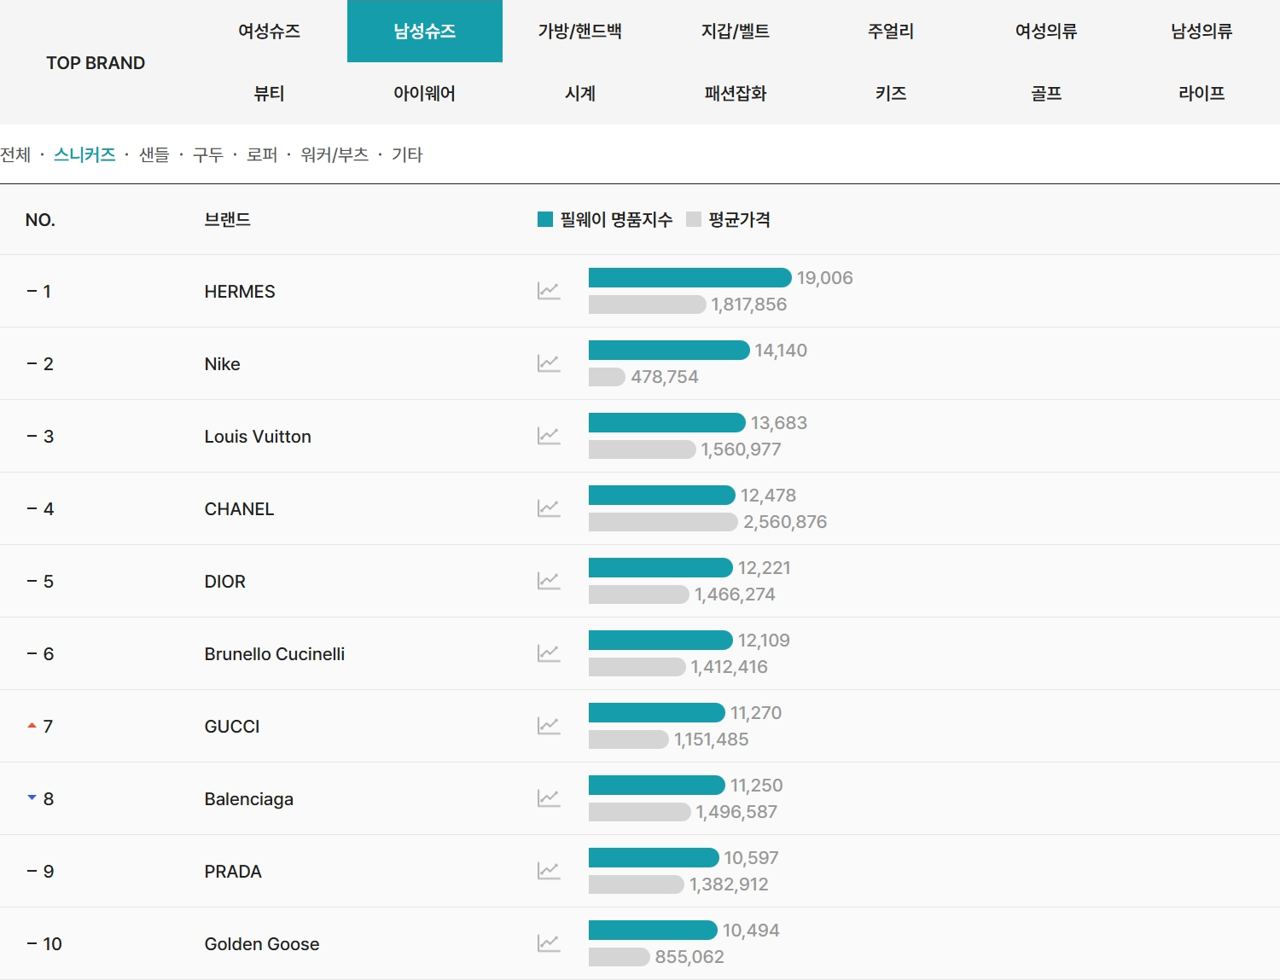This screenshot has height=980, width=1280.
Task: Open the Brunello Cucinelli trend chart icon
Action: [549, 653]
